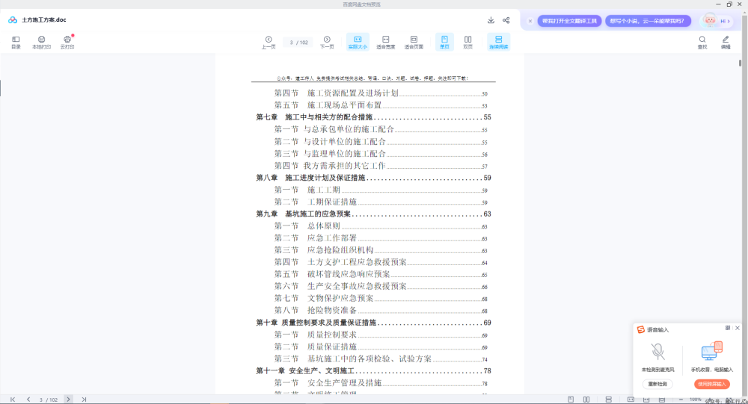Click 基坑施工中的各项检验、试验方案 line
This screenshot has height=404, width=748.
tap(381, 359)
